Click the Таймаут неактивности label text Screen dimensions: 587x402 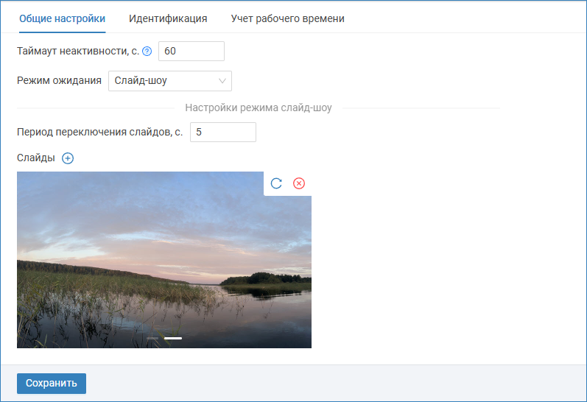(x=77, y=52)
